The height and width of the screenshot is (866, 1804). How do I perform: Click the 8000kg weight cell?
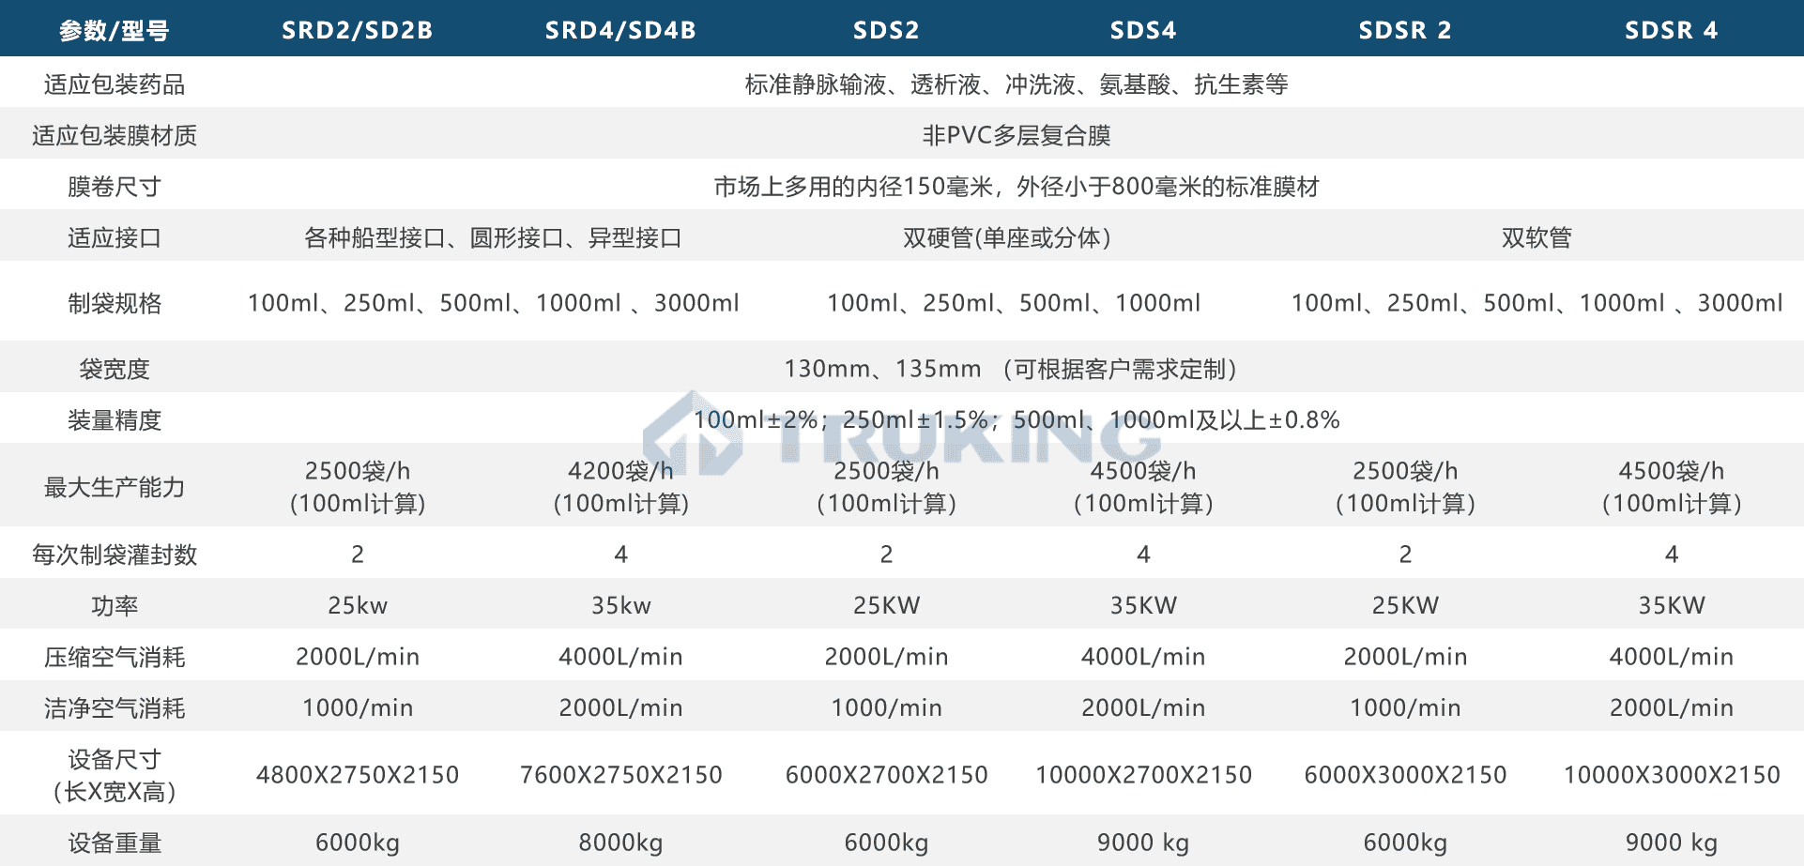[620, 843]
